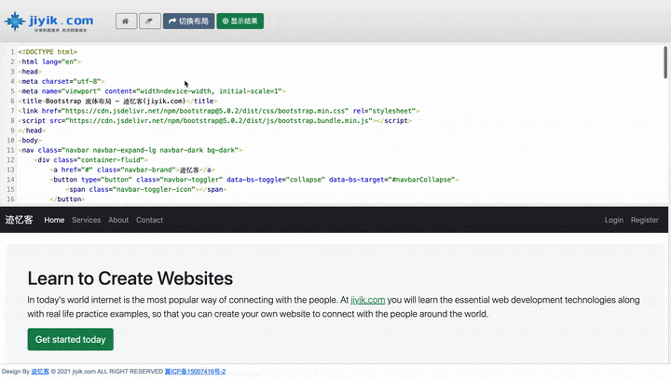Click the 迹忆客 navbar brand
This screenshot has width=671, height=381.
click(19, 220)
